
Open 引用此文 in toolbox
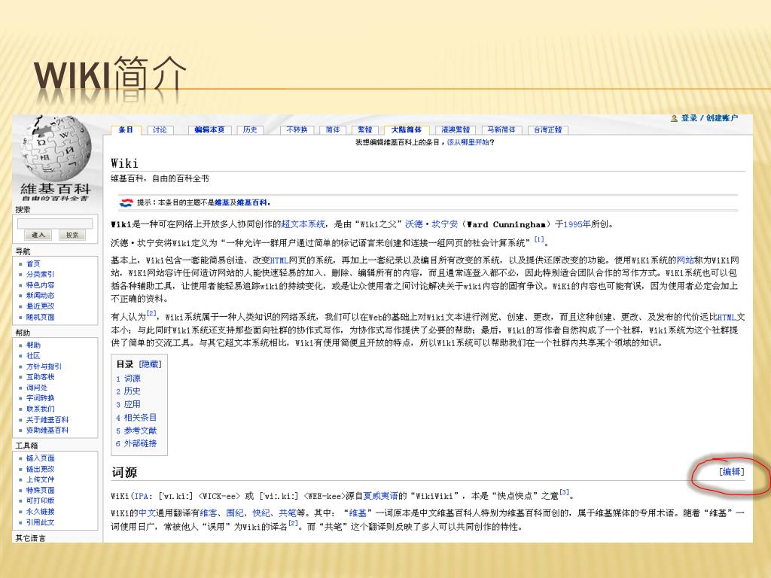(41, 522)
